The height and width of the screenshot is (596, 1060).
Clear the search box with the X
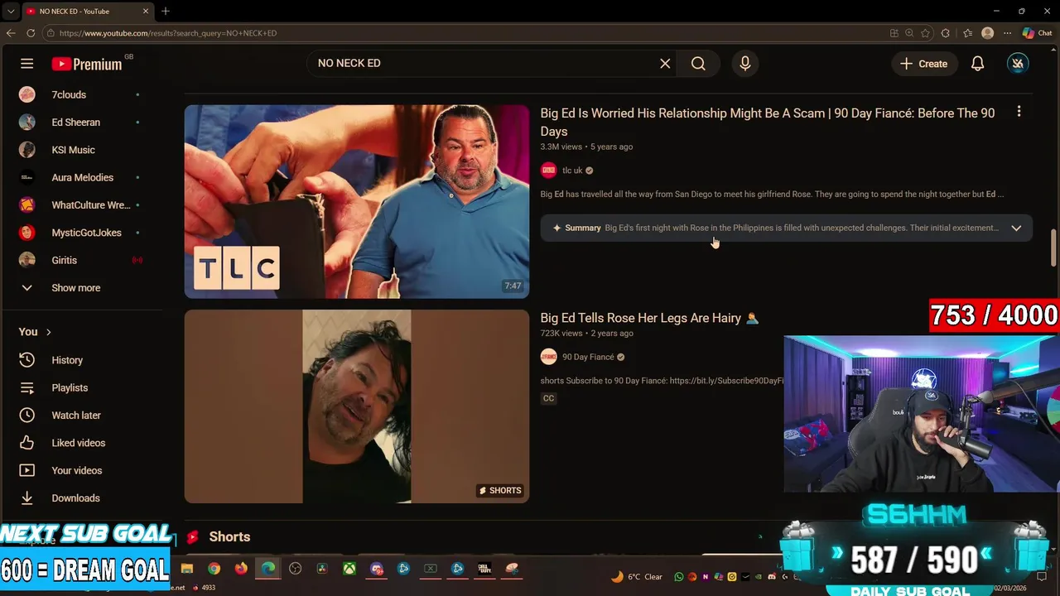665,64
